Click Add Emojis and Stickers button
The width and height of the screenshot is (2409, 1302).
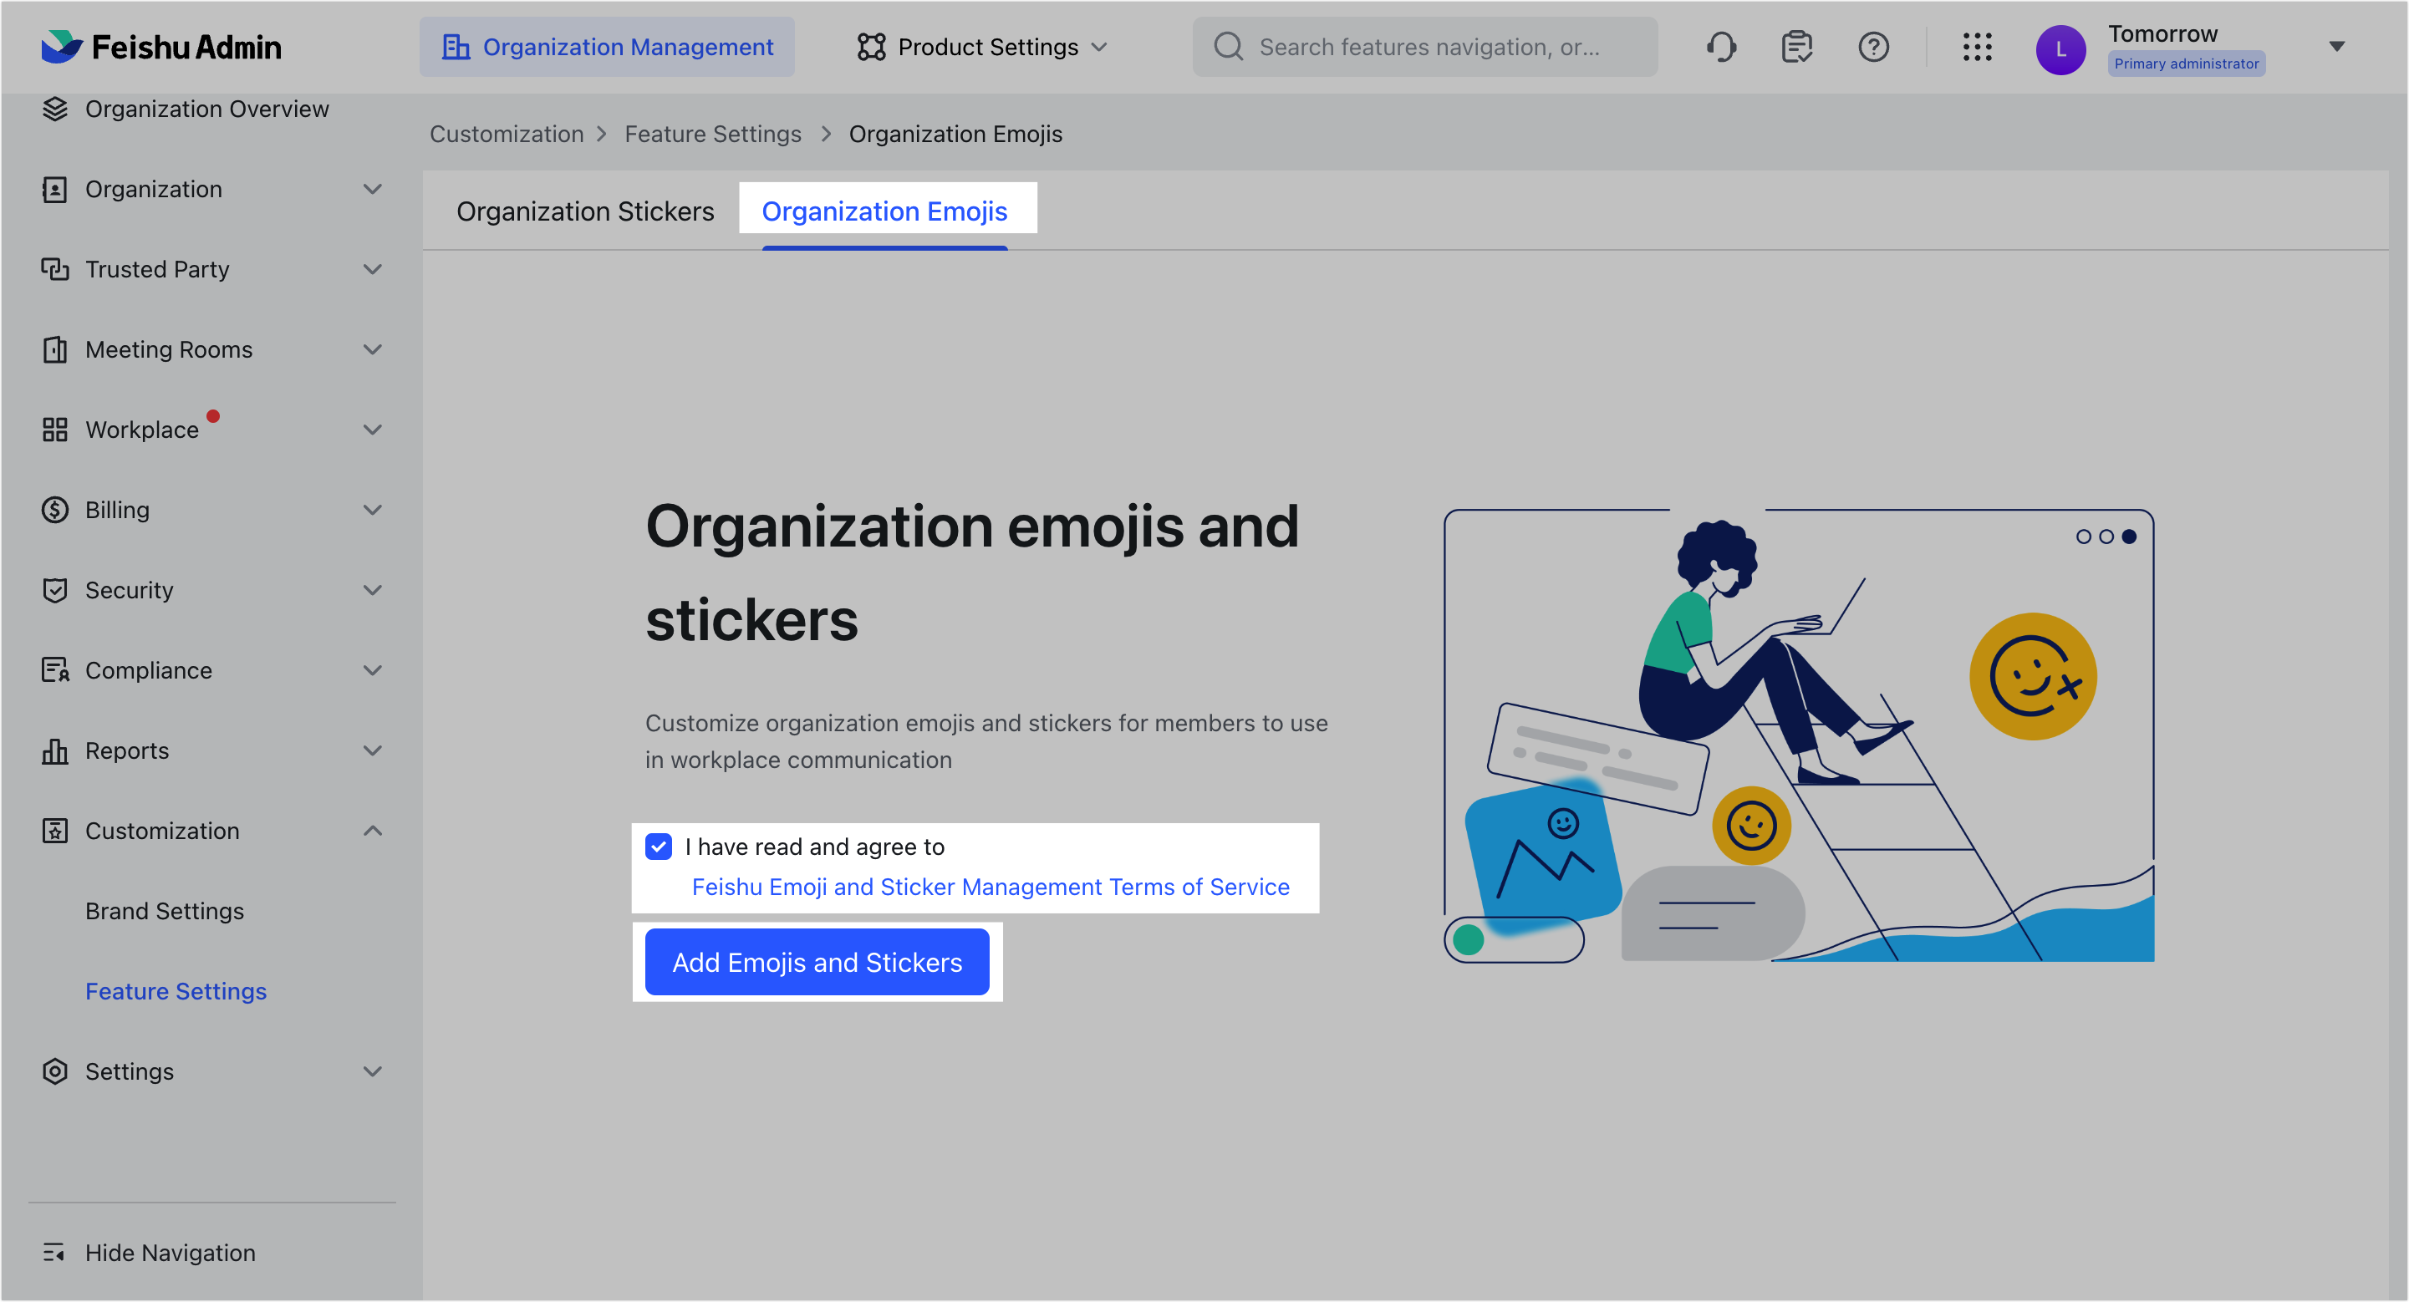click(x=817, y=963)
